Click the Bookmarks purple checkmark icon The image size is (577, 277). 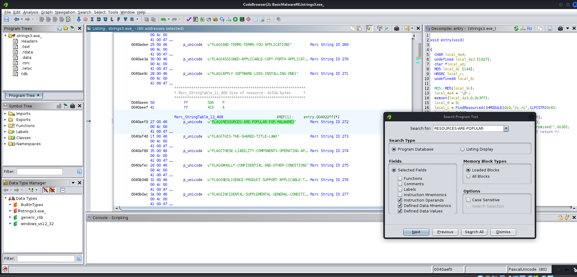click(x=189, y=19)
